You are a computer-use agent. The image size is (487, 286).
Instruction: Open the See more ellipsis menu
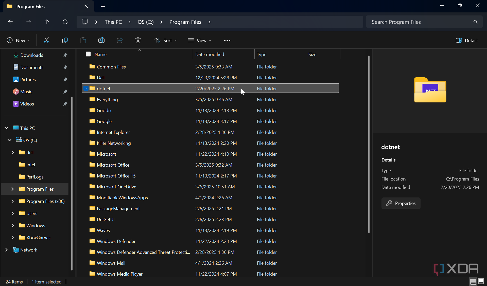[x=227, y=40]
